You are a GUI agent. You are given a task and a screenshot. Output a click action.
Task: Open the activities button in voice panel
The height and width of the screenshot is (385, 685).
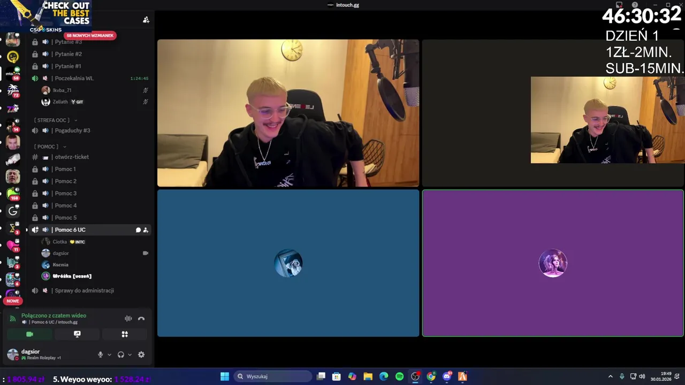125,334
